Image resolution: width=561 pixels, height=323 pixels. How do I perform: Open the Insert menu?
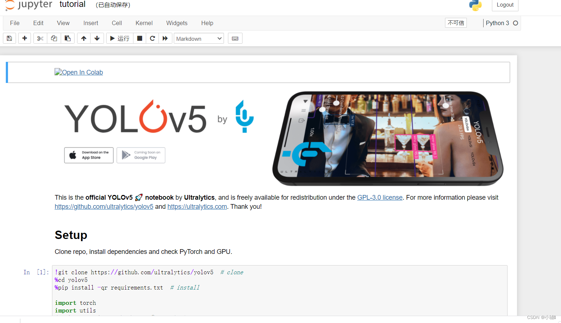(91, 23)
